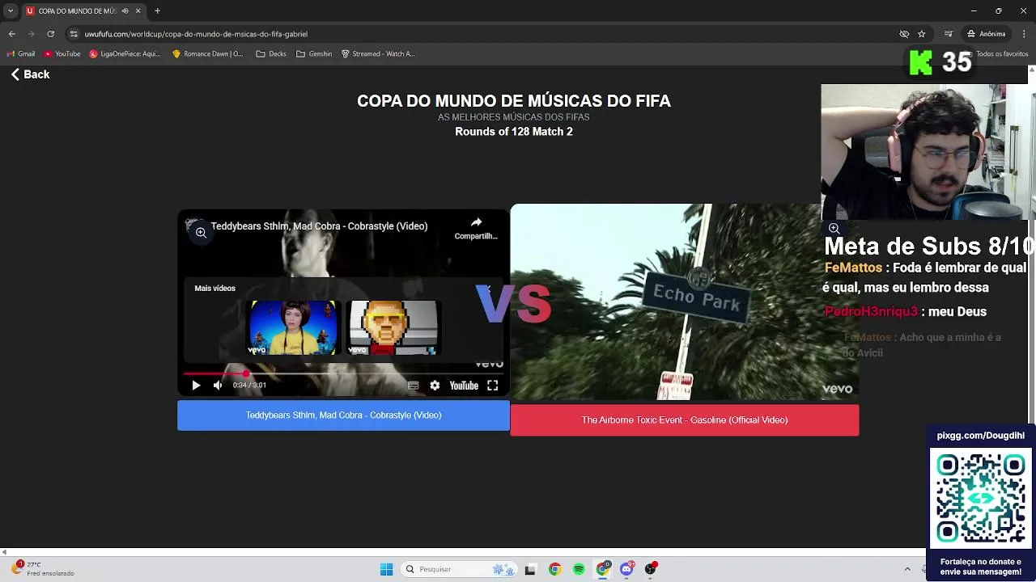This screenshot has width=1036, height=582.
Task: Open the YouTube bookmark
Action: pos(62,54)
